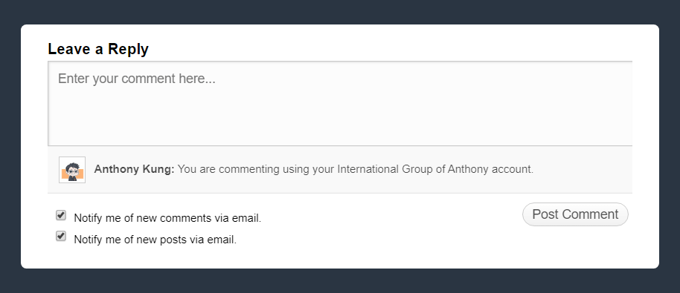Viewport: 680px width, 293px height.
Task: Uncheck notify of new comments checkbox
Action: 61,215
